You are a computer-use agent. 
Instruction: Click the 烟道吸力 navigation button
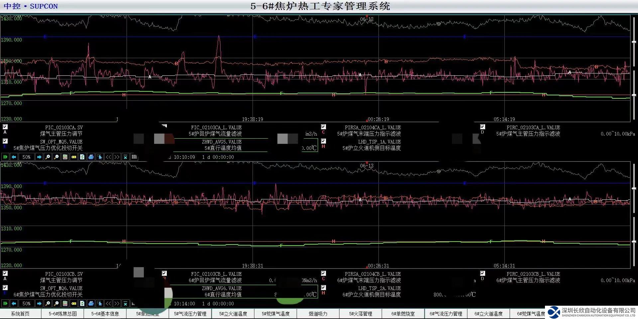[318, 314]
